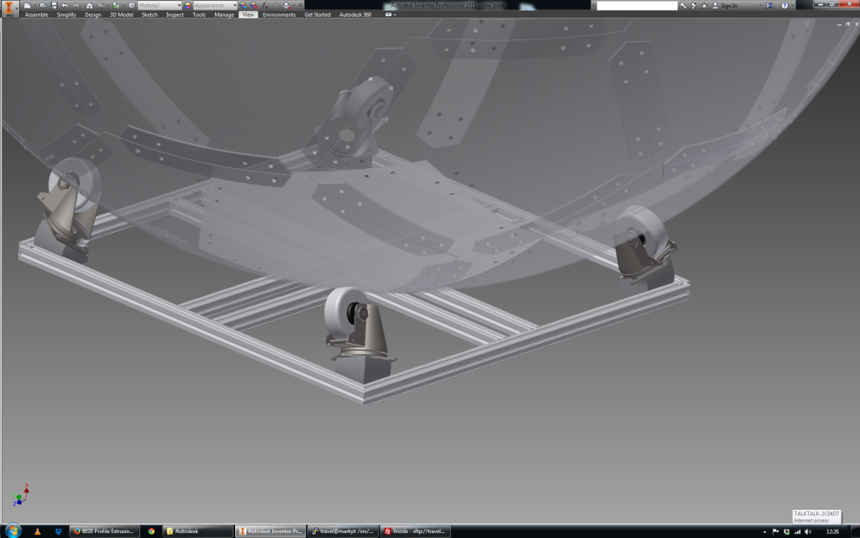This screenshot has width=860, height=538.
Task: Show hidden tray icons arrow
Action: pos(764,532)
